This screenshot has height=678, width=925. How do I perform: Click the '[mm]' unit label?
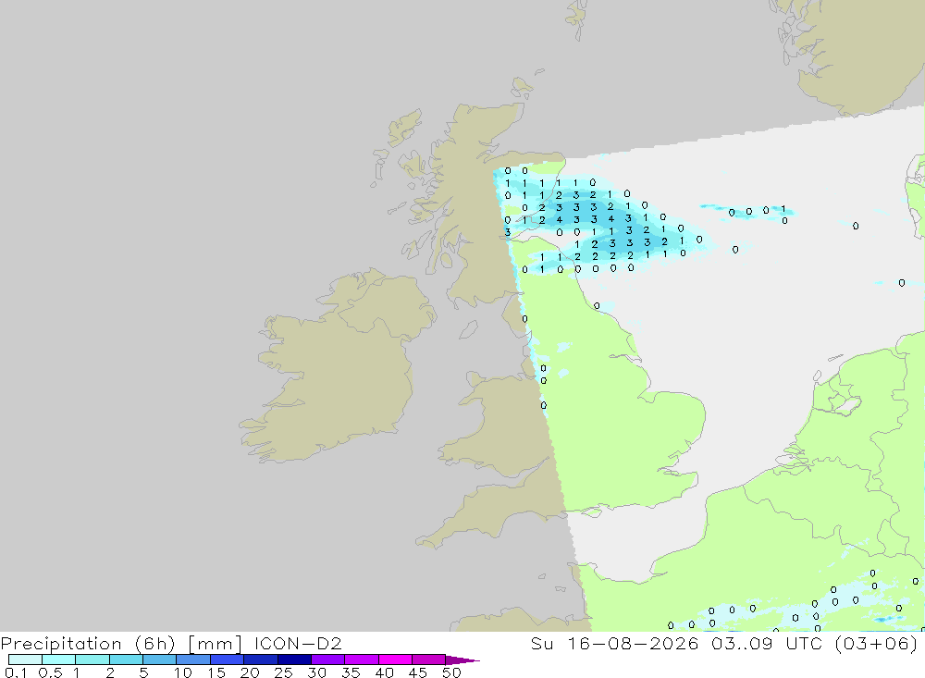(x=215, y=644)
